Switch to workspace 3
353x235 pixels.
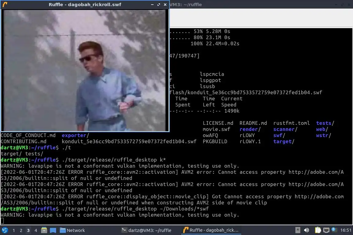[28, 230]
